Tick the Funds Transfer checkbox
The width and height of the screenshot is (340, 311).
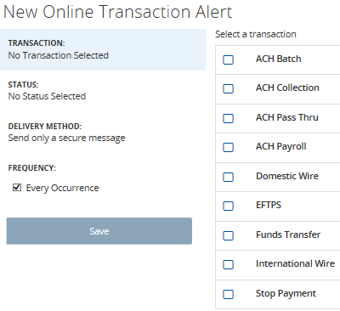click(228, 235)
